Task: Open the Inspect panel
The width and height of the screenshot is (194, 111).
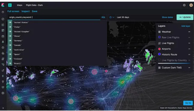Action: tap(26, 11)
